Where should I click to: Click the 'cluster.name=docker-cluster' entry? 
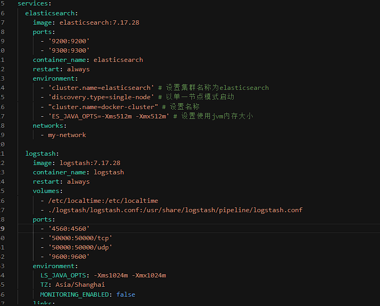pyautogui.click(x=103, y=107)
